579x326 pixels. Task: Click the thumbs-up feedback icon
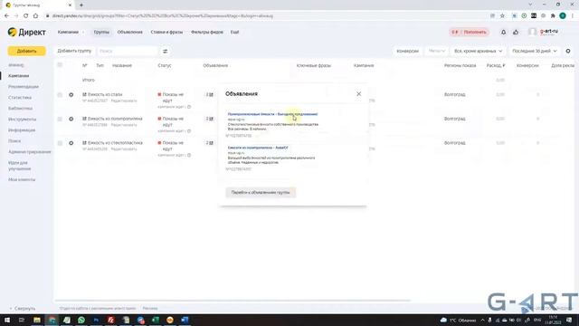[516, 33]
